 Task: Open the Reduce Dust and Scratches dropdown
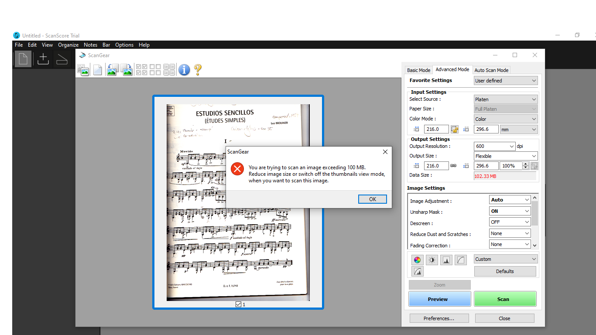[x=510, y=233]
